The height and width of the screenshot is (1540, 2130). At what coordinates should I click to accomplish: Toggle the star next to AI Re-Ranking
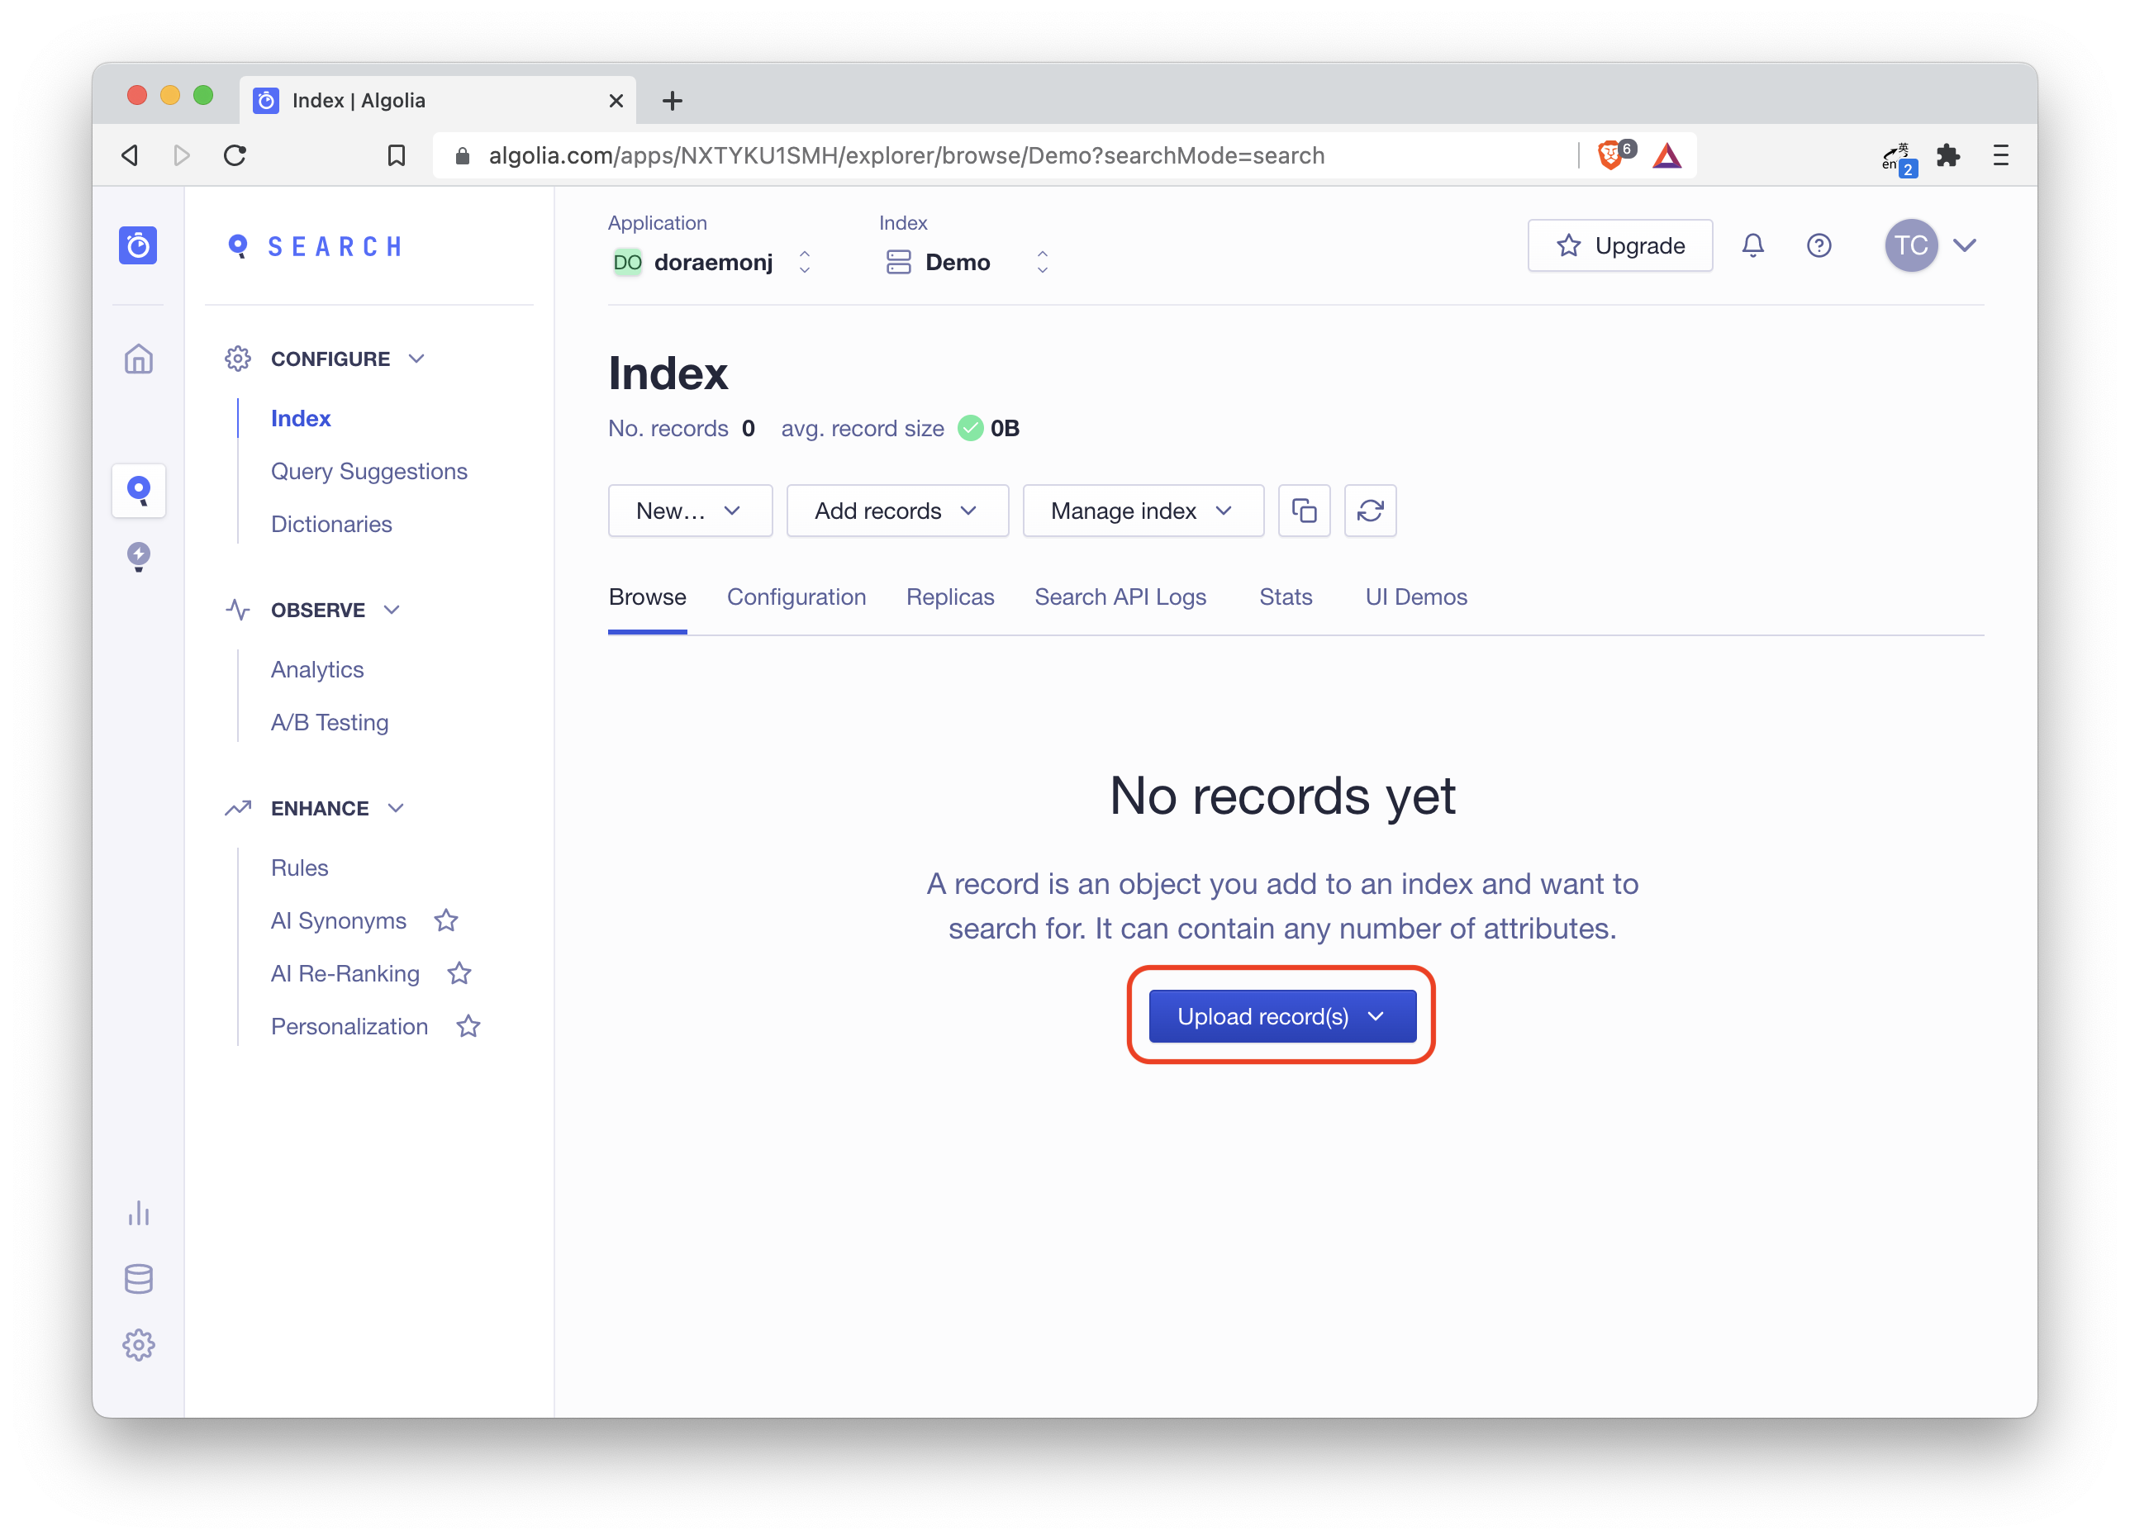(459, 973)
